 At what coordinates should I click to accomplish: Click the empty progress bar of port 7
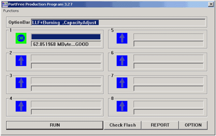pyautogui.click(x=168, y=81)
